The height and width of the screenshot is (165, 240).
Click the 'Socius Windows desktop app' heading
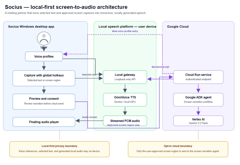pos(31,27)
